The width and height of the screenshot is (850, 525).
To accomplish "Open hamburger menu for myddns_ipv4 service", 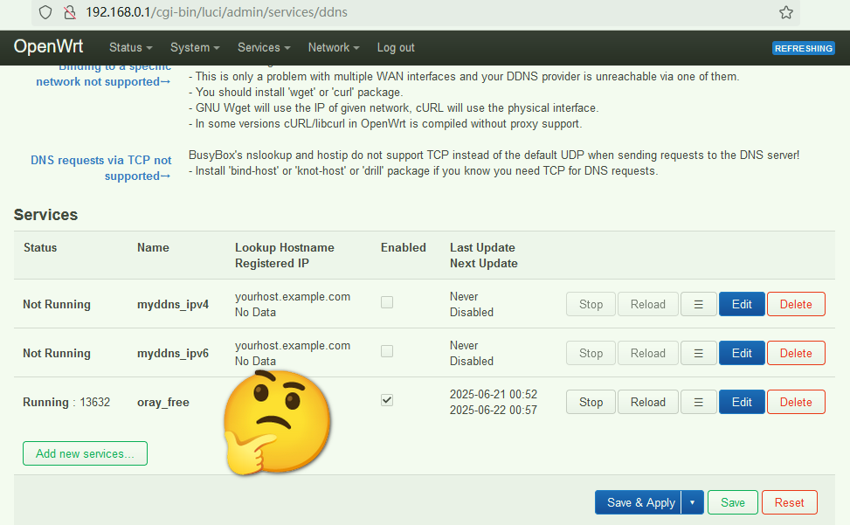I will 698,304.
